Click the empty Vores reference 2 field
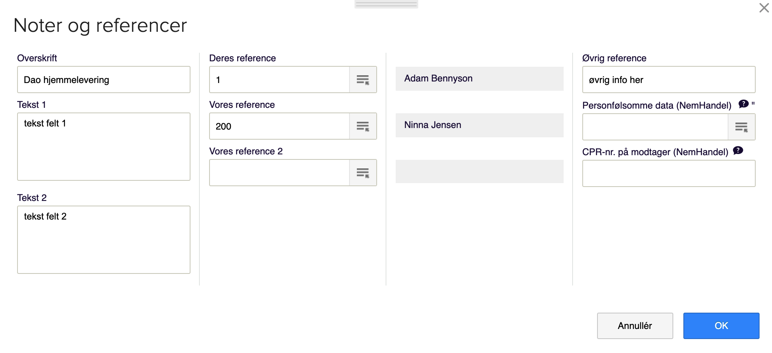772x353 pixels. coord(279,173)
